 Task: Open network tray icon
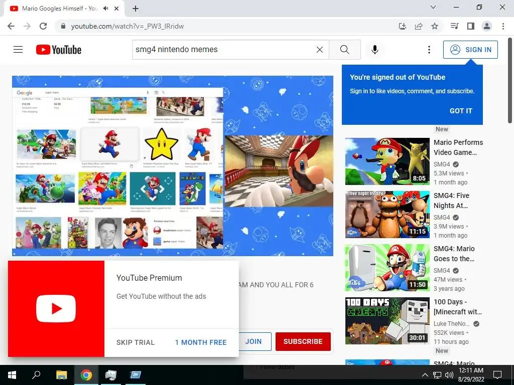pyautogui.click(x=437, y=375)
